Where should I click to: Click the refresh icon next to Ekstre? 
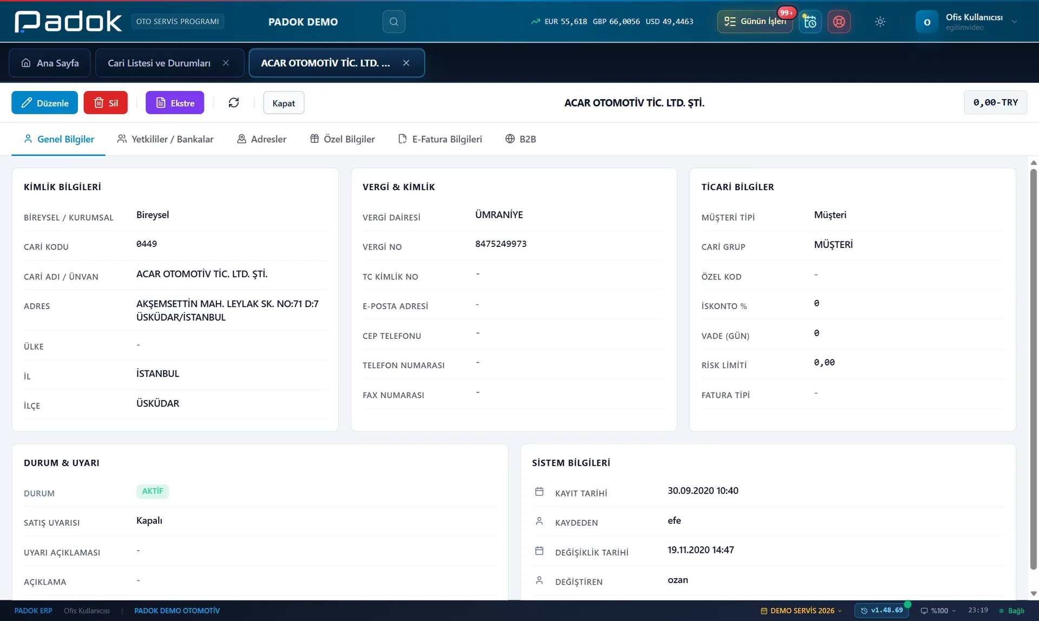pos(234,103)
